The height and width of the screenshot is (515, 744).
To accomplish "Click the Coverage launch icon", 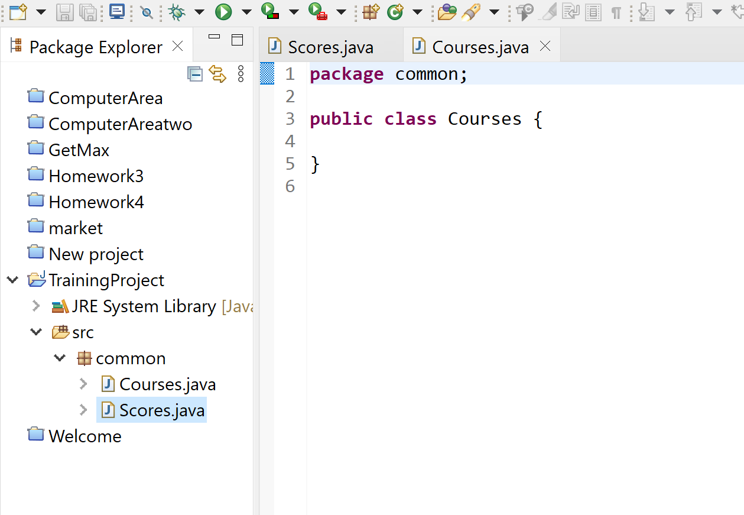I will tap(270, 11).
